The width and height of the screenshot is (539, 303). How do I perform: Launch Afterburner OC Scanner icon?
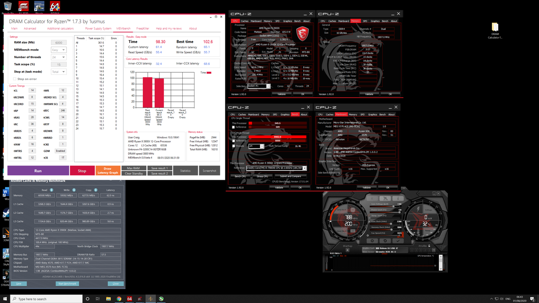pos(385,198)
